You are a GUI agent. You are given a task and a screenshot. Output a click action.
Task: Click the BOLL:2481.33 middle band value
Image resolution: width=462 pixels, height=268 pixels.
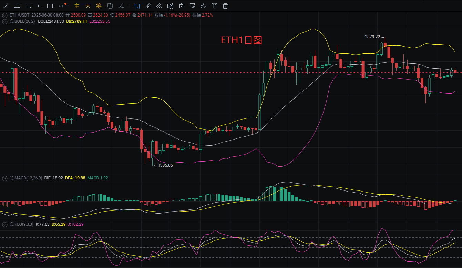[x=51, y=21]
